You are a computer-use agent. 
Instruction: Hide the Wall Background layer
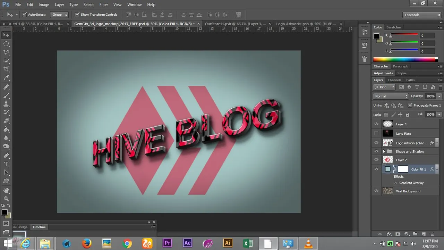point(376,191)
